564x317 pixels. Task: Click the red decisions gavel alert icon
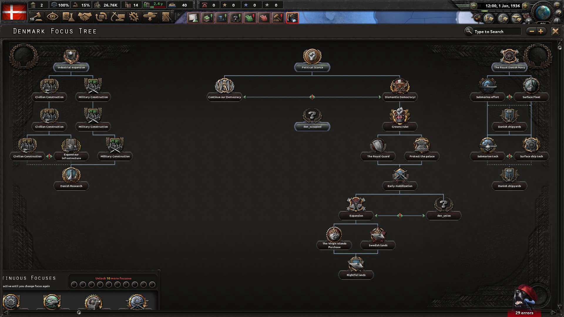[277, 18]
